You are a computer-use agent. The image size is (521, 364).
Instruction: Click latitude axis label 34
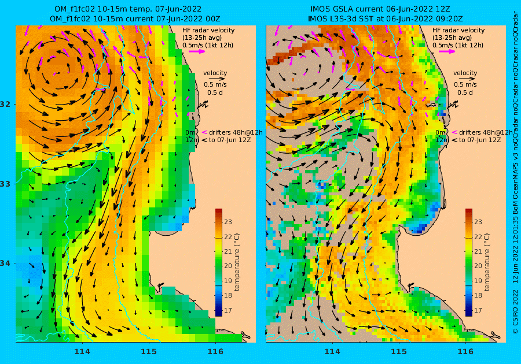coord(5,263)
